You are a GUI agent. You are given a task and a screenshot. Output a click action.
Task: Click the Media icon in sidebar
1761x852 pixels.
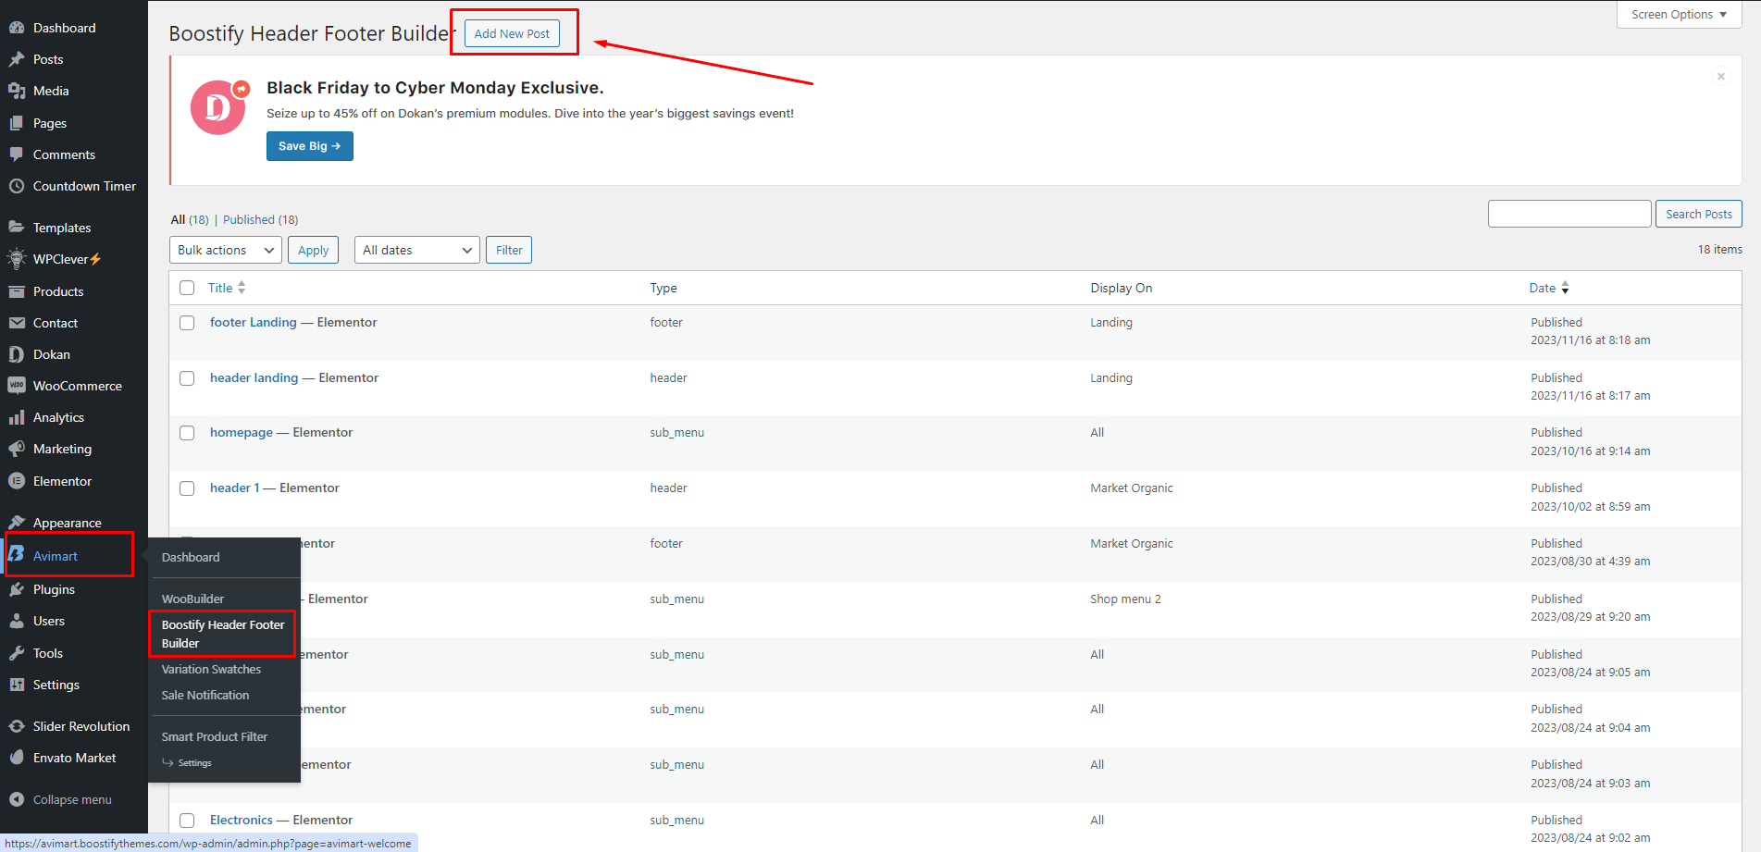(x=17, y=91)
